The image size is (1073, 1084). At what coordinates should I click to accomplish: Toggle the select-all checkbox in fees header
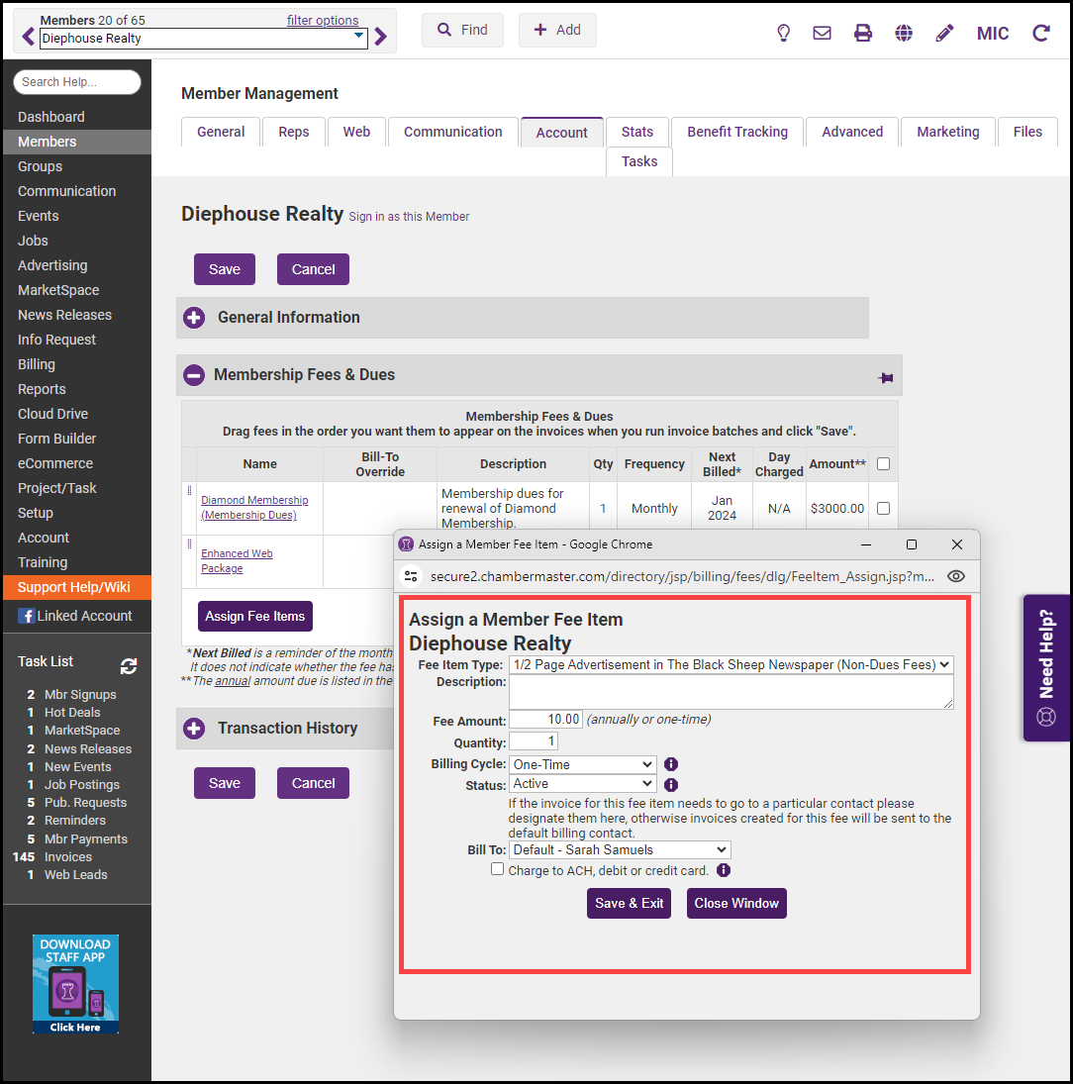click(x=883, y=463)
